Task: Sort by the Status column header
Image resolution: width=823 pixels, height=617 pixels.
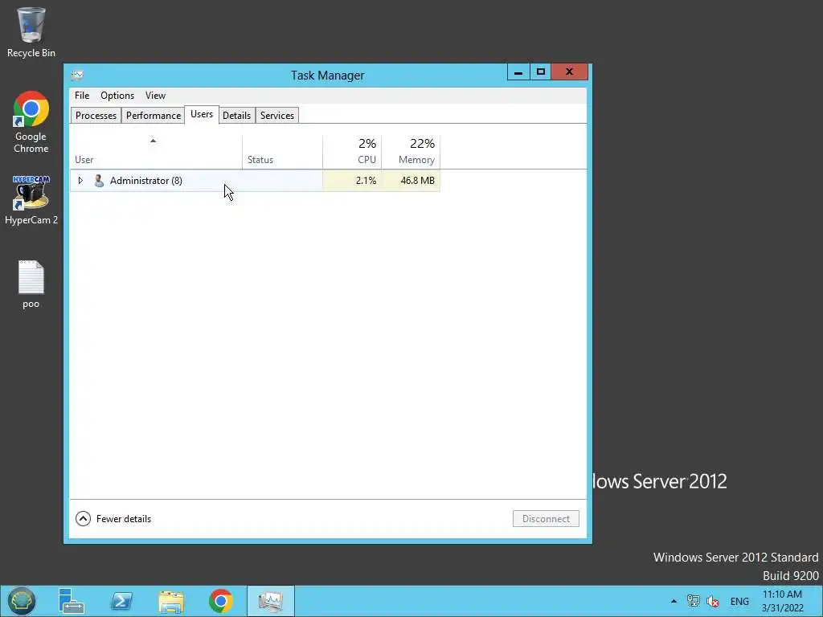Action: [282, 152]
